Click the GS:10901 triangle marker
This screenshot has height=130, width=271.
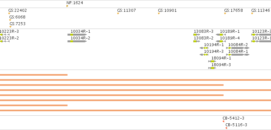tap(159, 13)
